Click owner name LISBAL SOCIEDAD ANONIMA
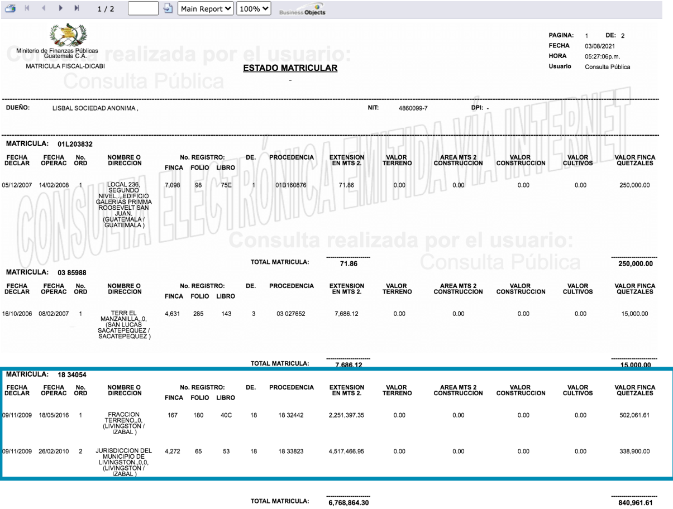Screen dimensions: 673x509 95,108
